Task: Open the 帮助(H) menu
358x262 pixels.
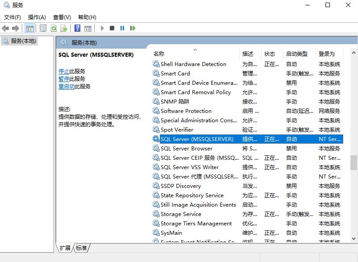Action: (87, 17)
